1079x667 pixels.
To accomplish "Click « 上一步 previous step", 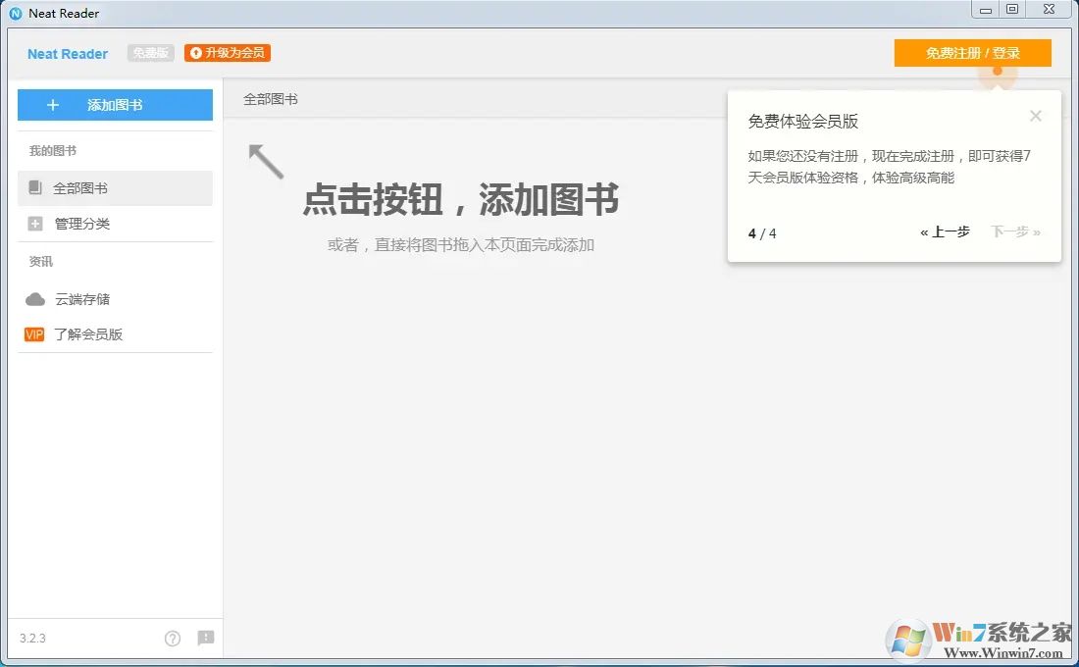I will pyautogui.click(x=945, y=231).
